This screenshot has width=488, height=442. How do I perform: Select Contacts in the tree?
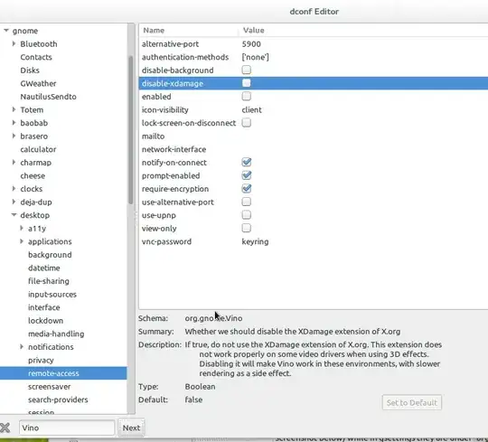coord(36,57)
